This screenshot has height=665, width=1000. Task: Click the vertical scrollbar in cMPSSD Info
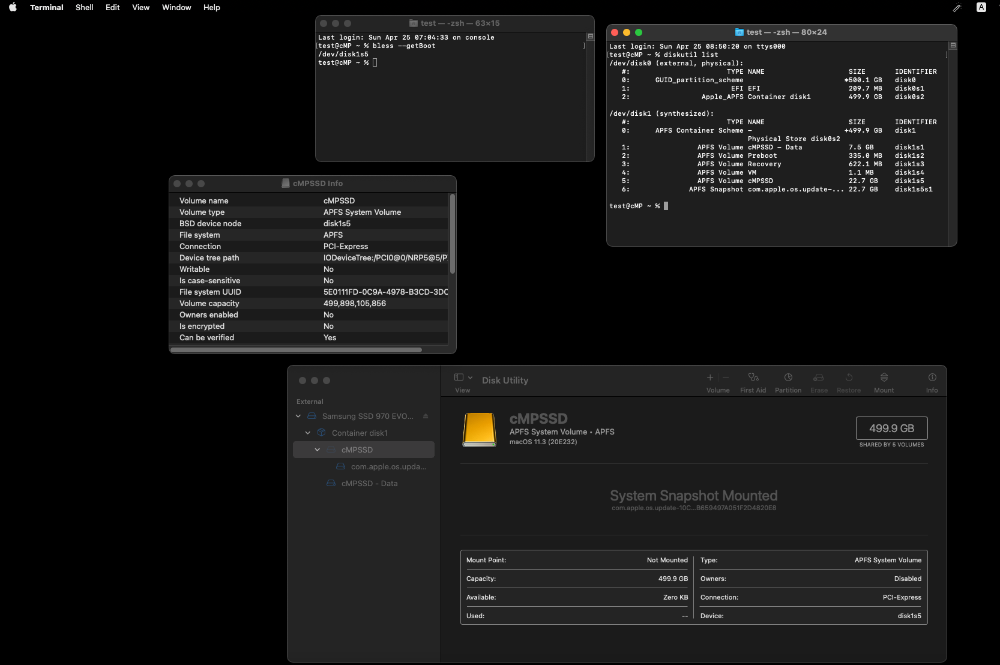[x=452, y=234]
